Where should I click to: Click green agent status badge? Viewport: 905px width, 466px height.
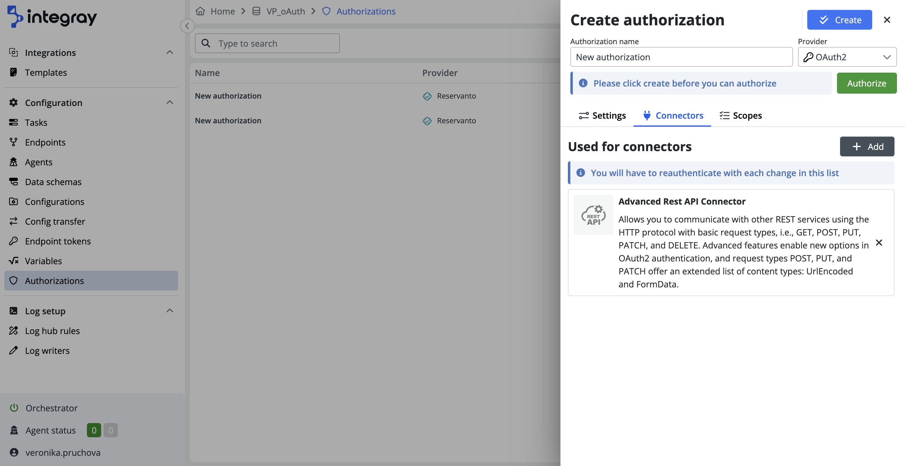(x=94, y=430)
